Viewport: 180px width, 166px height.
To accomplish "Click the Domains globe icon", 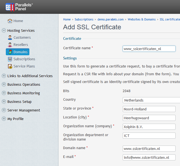I will click(x=10, y=52).
